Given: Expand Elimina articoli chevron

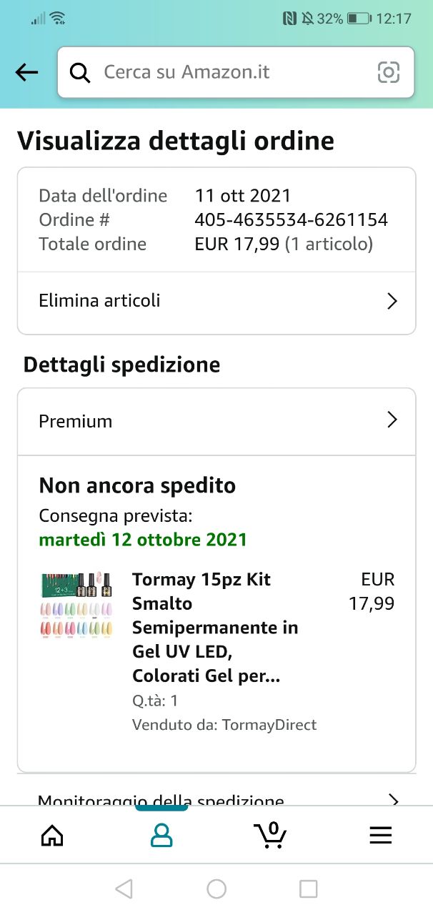Looking at the screenshot, I should click(392, 301).
